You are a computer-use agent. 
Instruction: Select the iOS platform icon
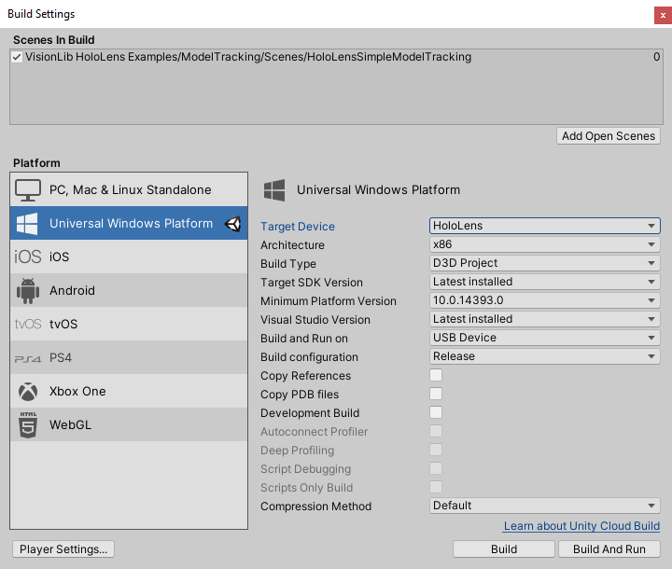pyautogui.click(x=28, y=257)
